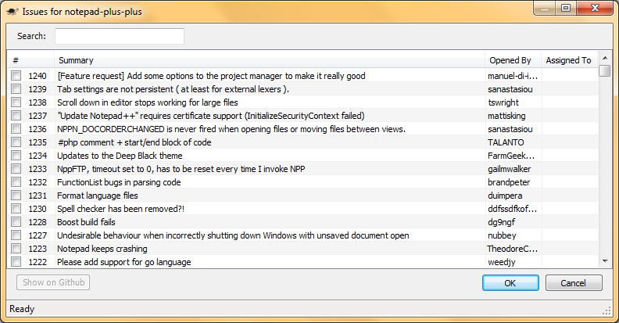Check the box for issue 1231
Viewport: 619px width, 323px height.
point(16,195)
